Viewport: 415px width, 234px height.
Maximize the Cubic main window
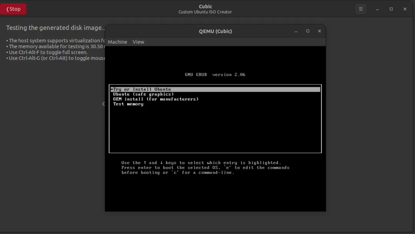point(391,9)
